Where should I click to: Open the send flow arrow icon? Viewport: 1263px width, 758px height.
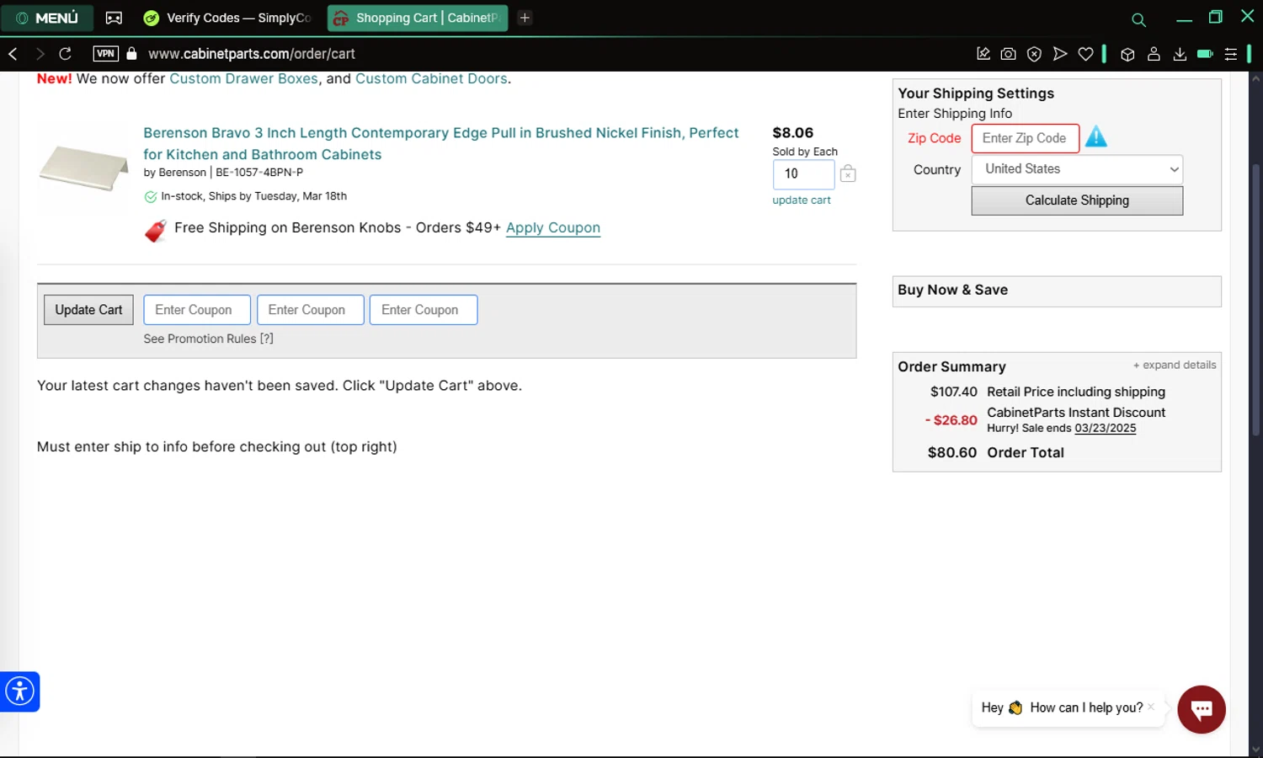point(1060,54)
